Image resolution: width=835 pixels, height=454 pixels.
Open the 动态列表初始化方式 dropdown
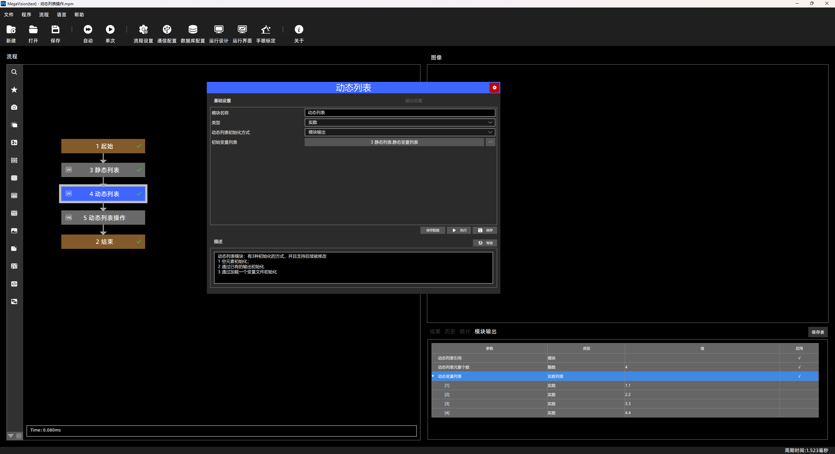[x=400, y=132]
